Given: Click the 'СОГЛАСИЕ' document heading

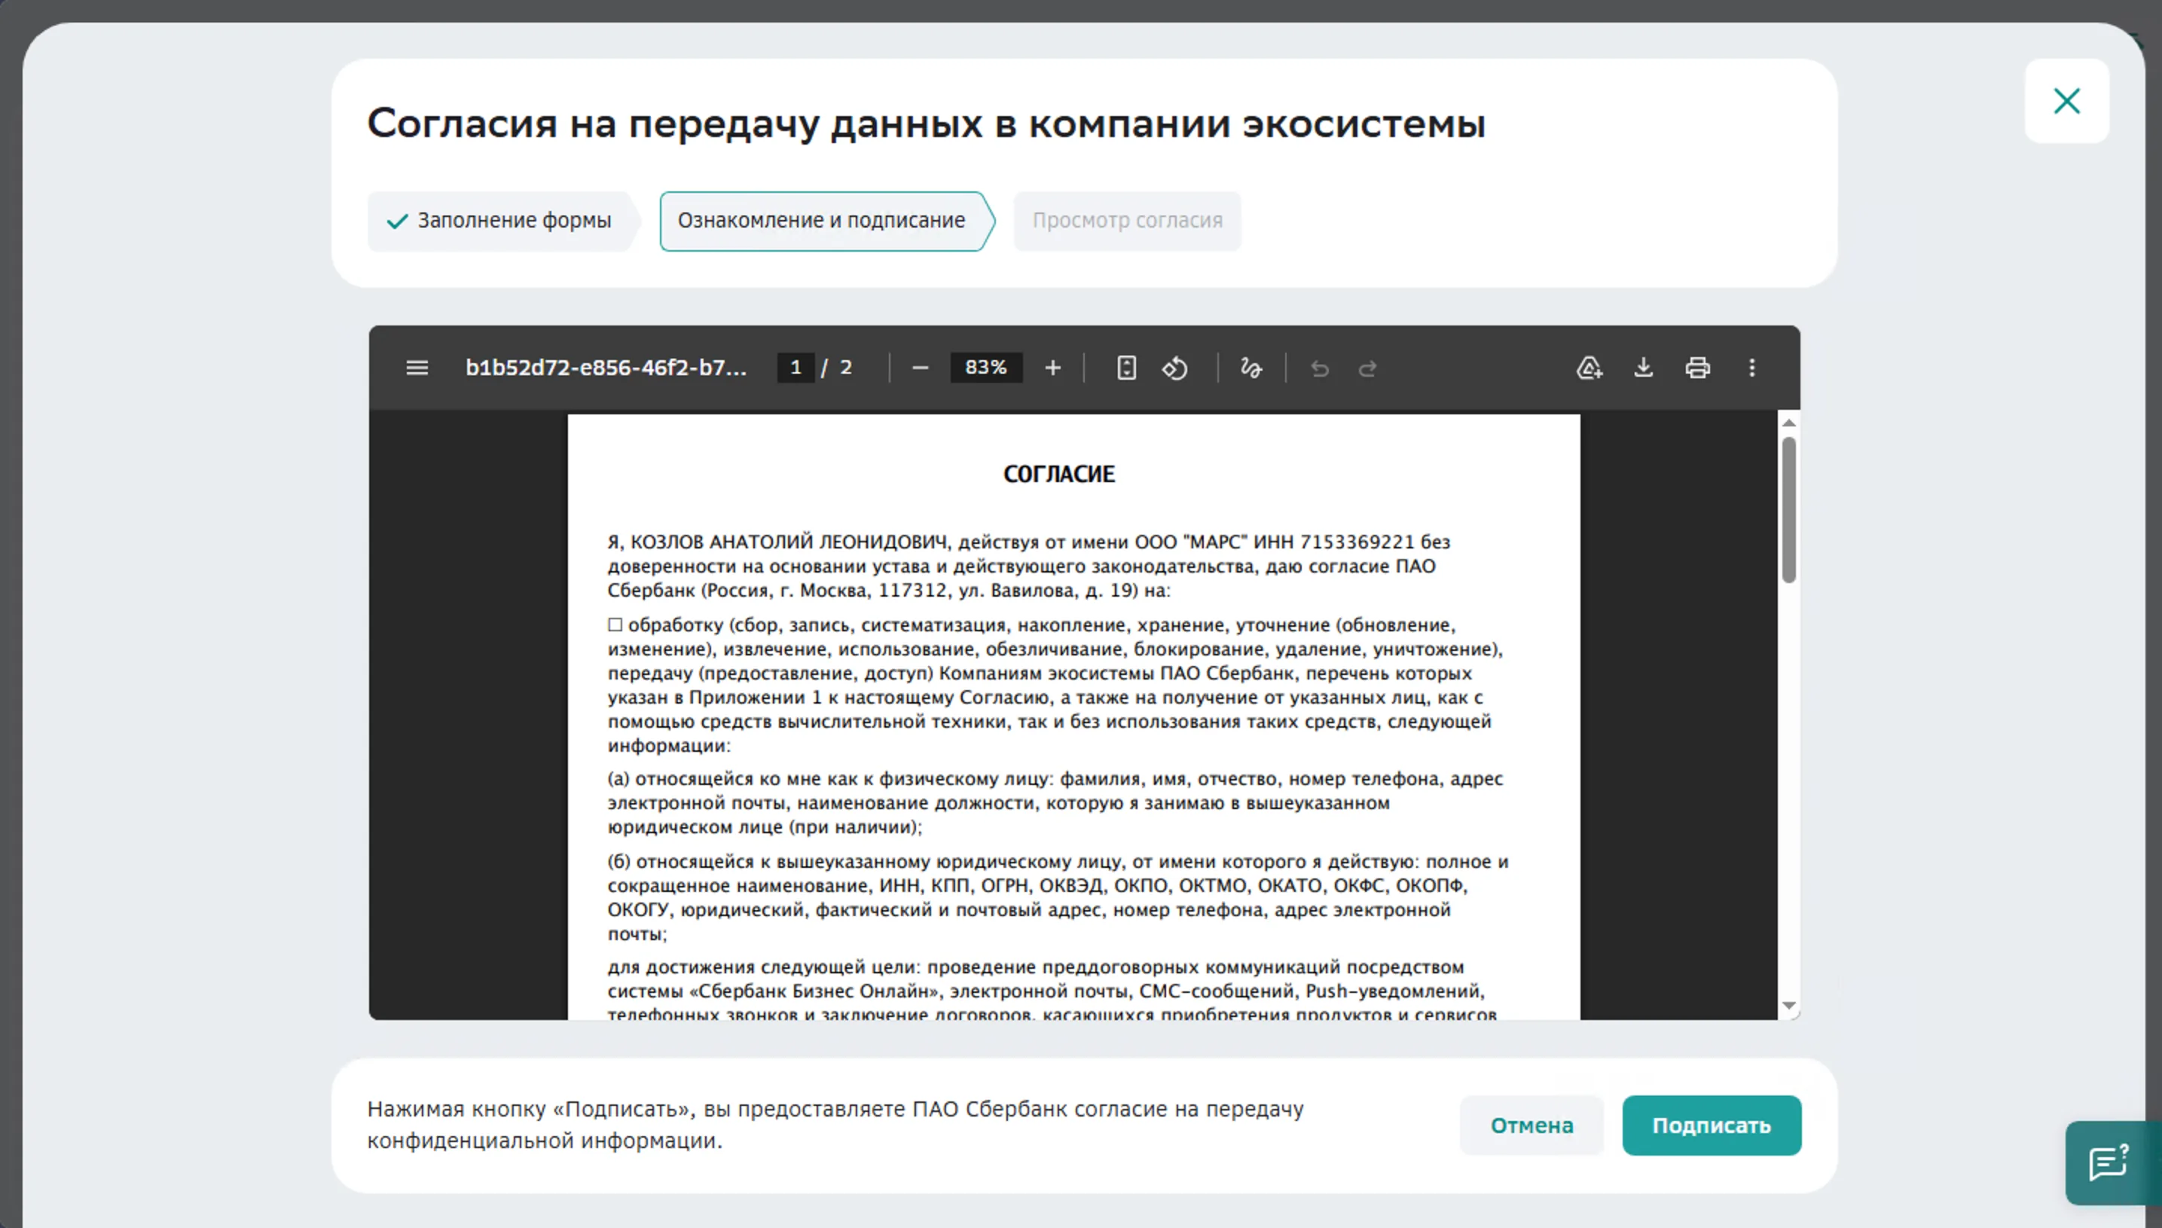Looking at the screenshot, I should click(x=1059, y=474).
